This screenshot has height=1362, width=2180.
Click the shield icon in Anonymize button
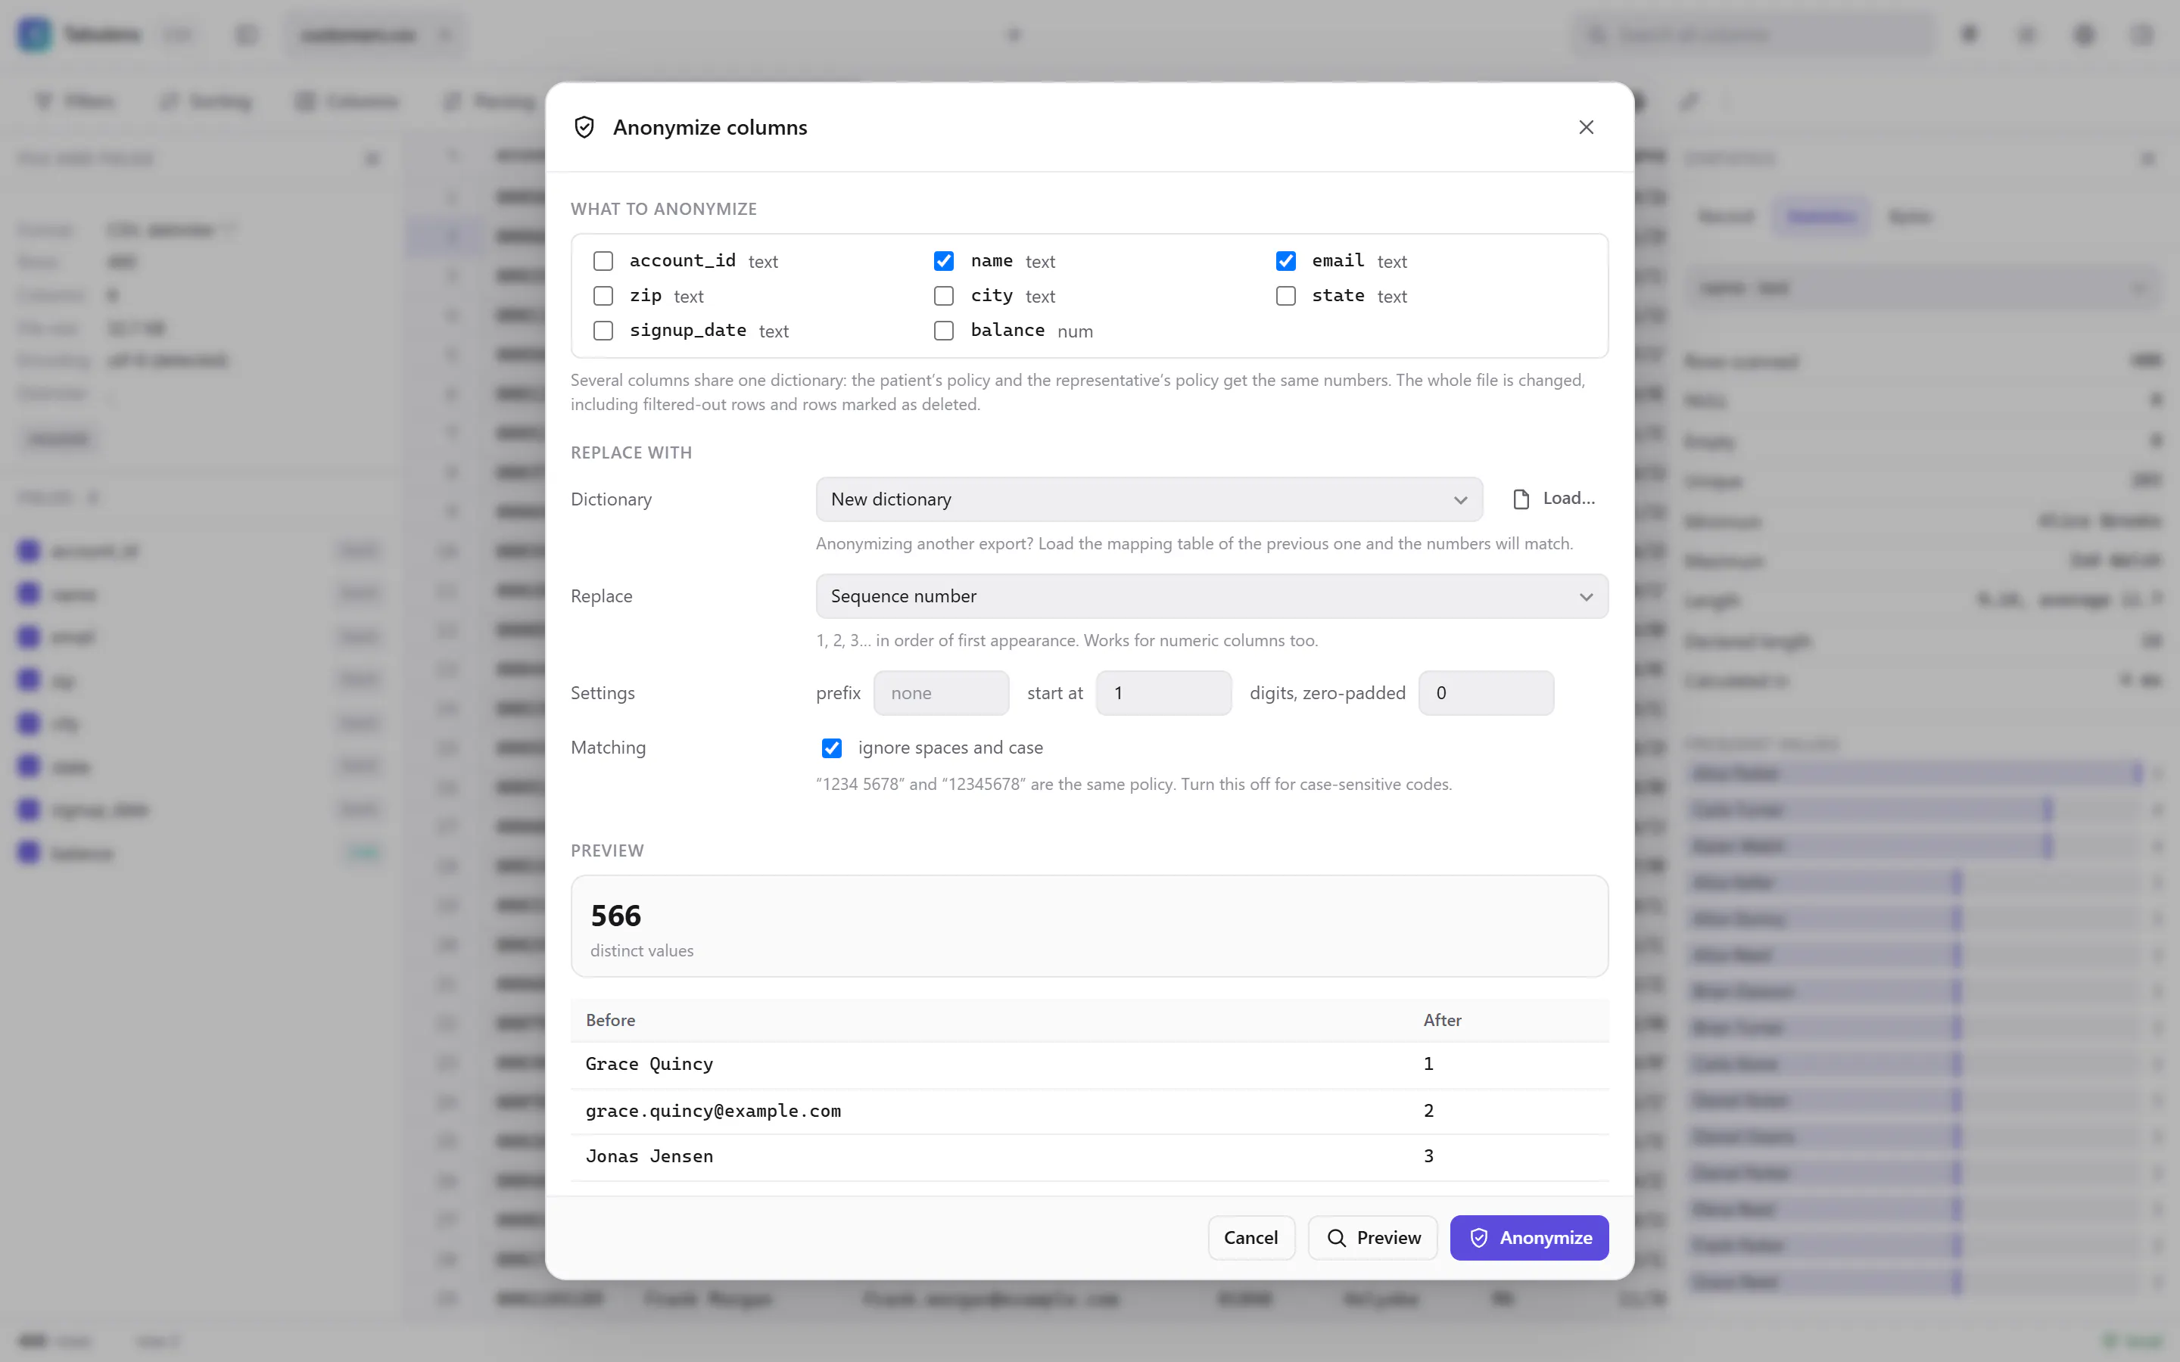point(1478,1238)
